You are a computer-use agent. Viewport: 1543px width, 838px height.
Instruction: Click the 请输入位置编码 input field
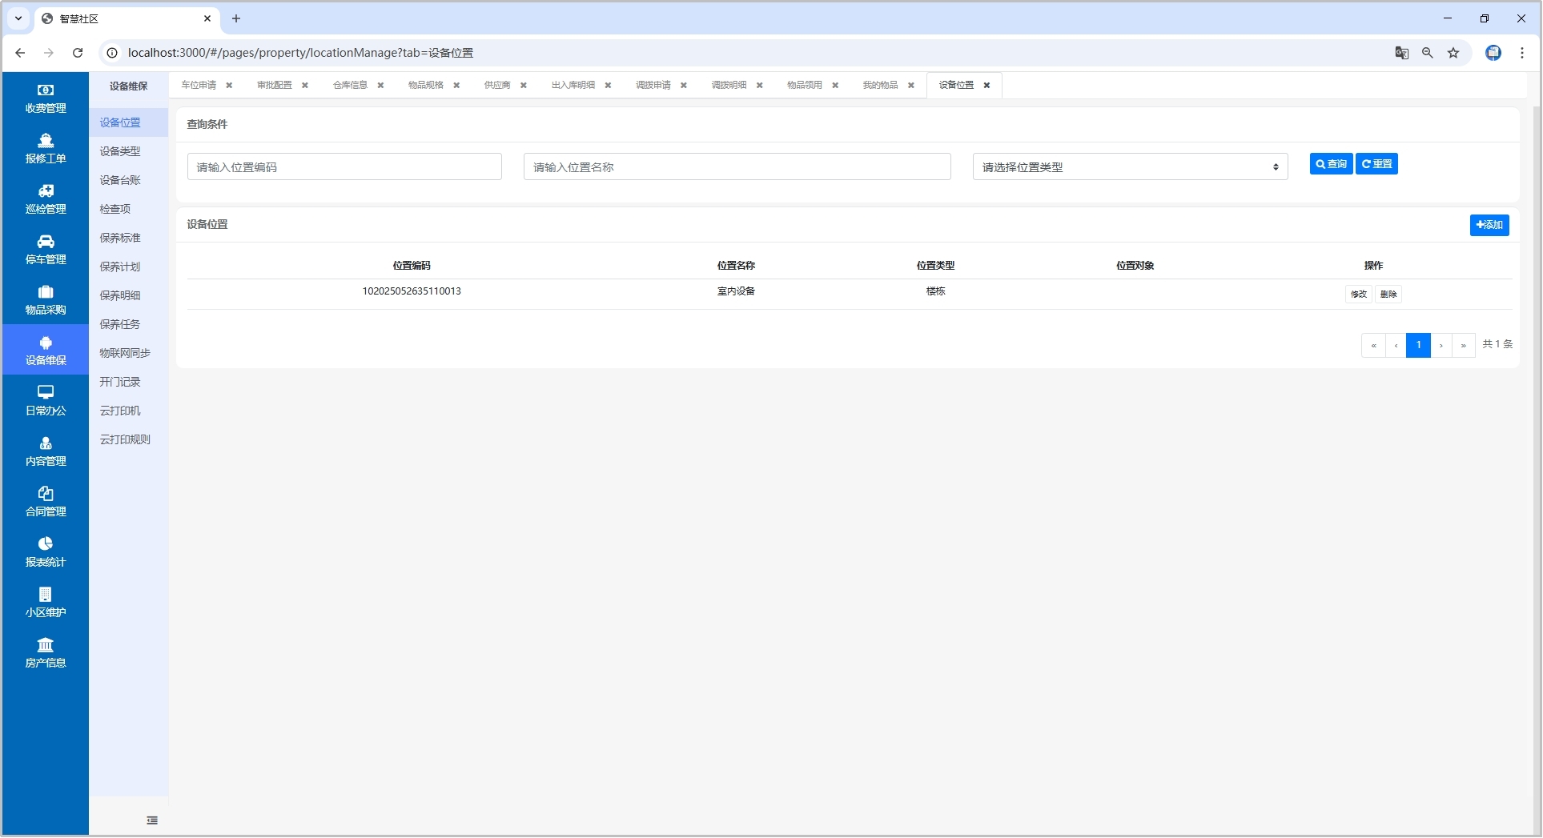(x=344, y=167)
